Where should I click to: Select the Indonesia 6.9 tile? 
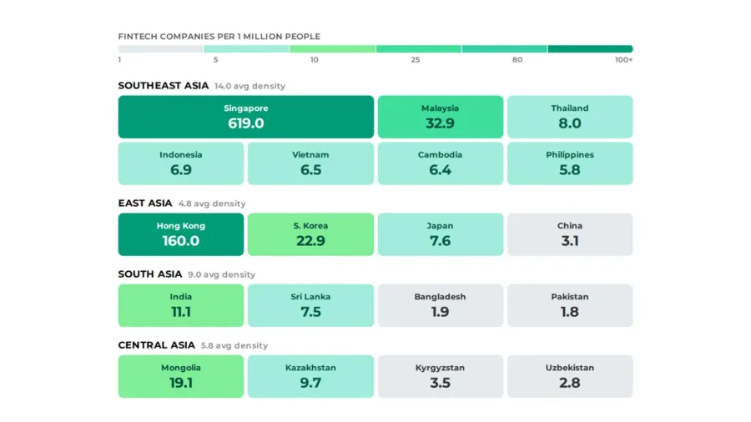(x=181, y=163)
